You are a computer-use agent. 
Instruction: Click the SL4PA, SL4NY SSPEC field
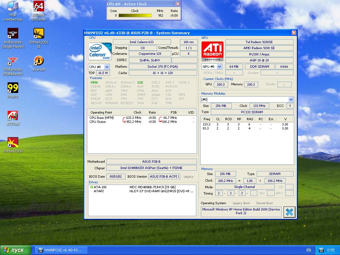[150, 60]
